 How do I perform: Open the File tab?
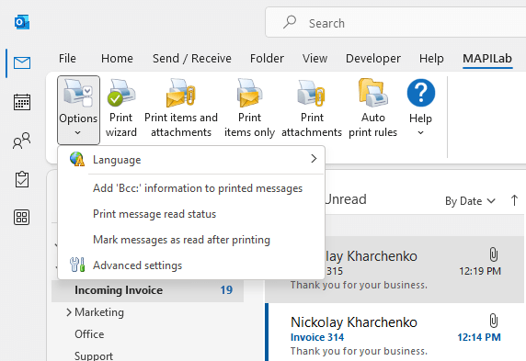[67, 58]
